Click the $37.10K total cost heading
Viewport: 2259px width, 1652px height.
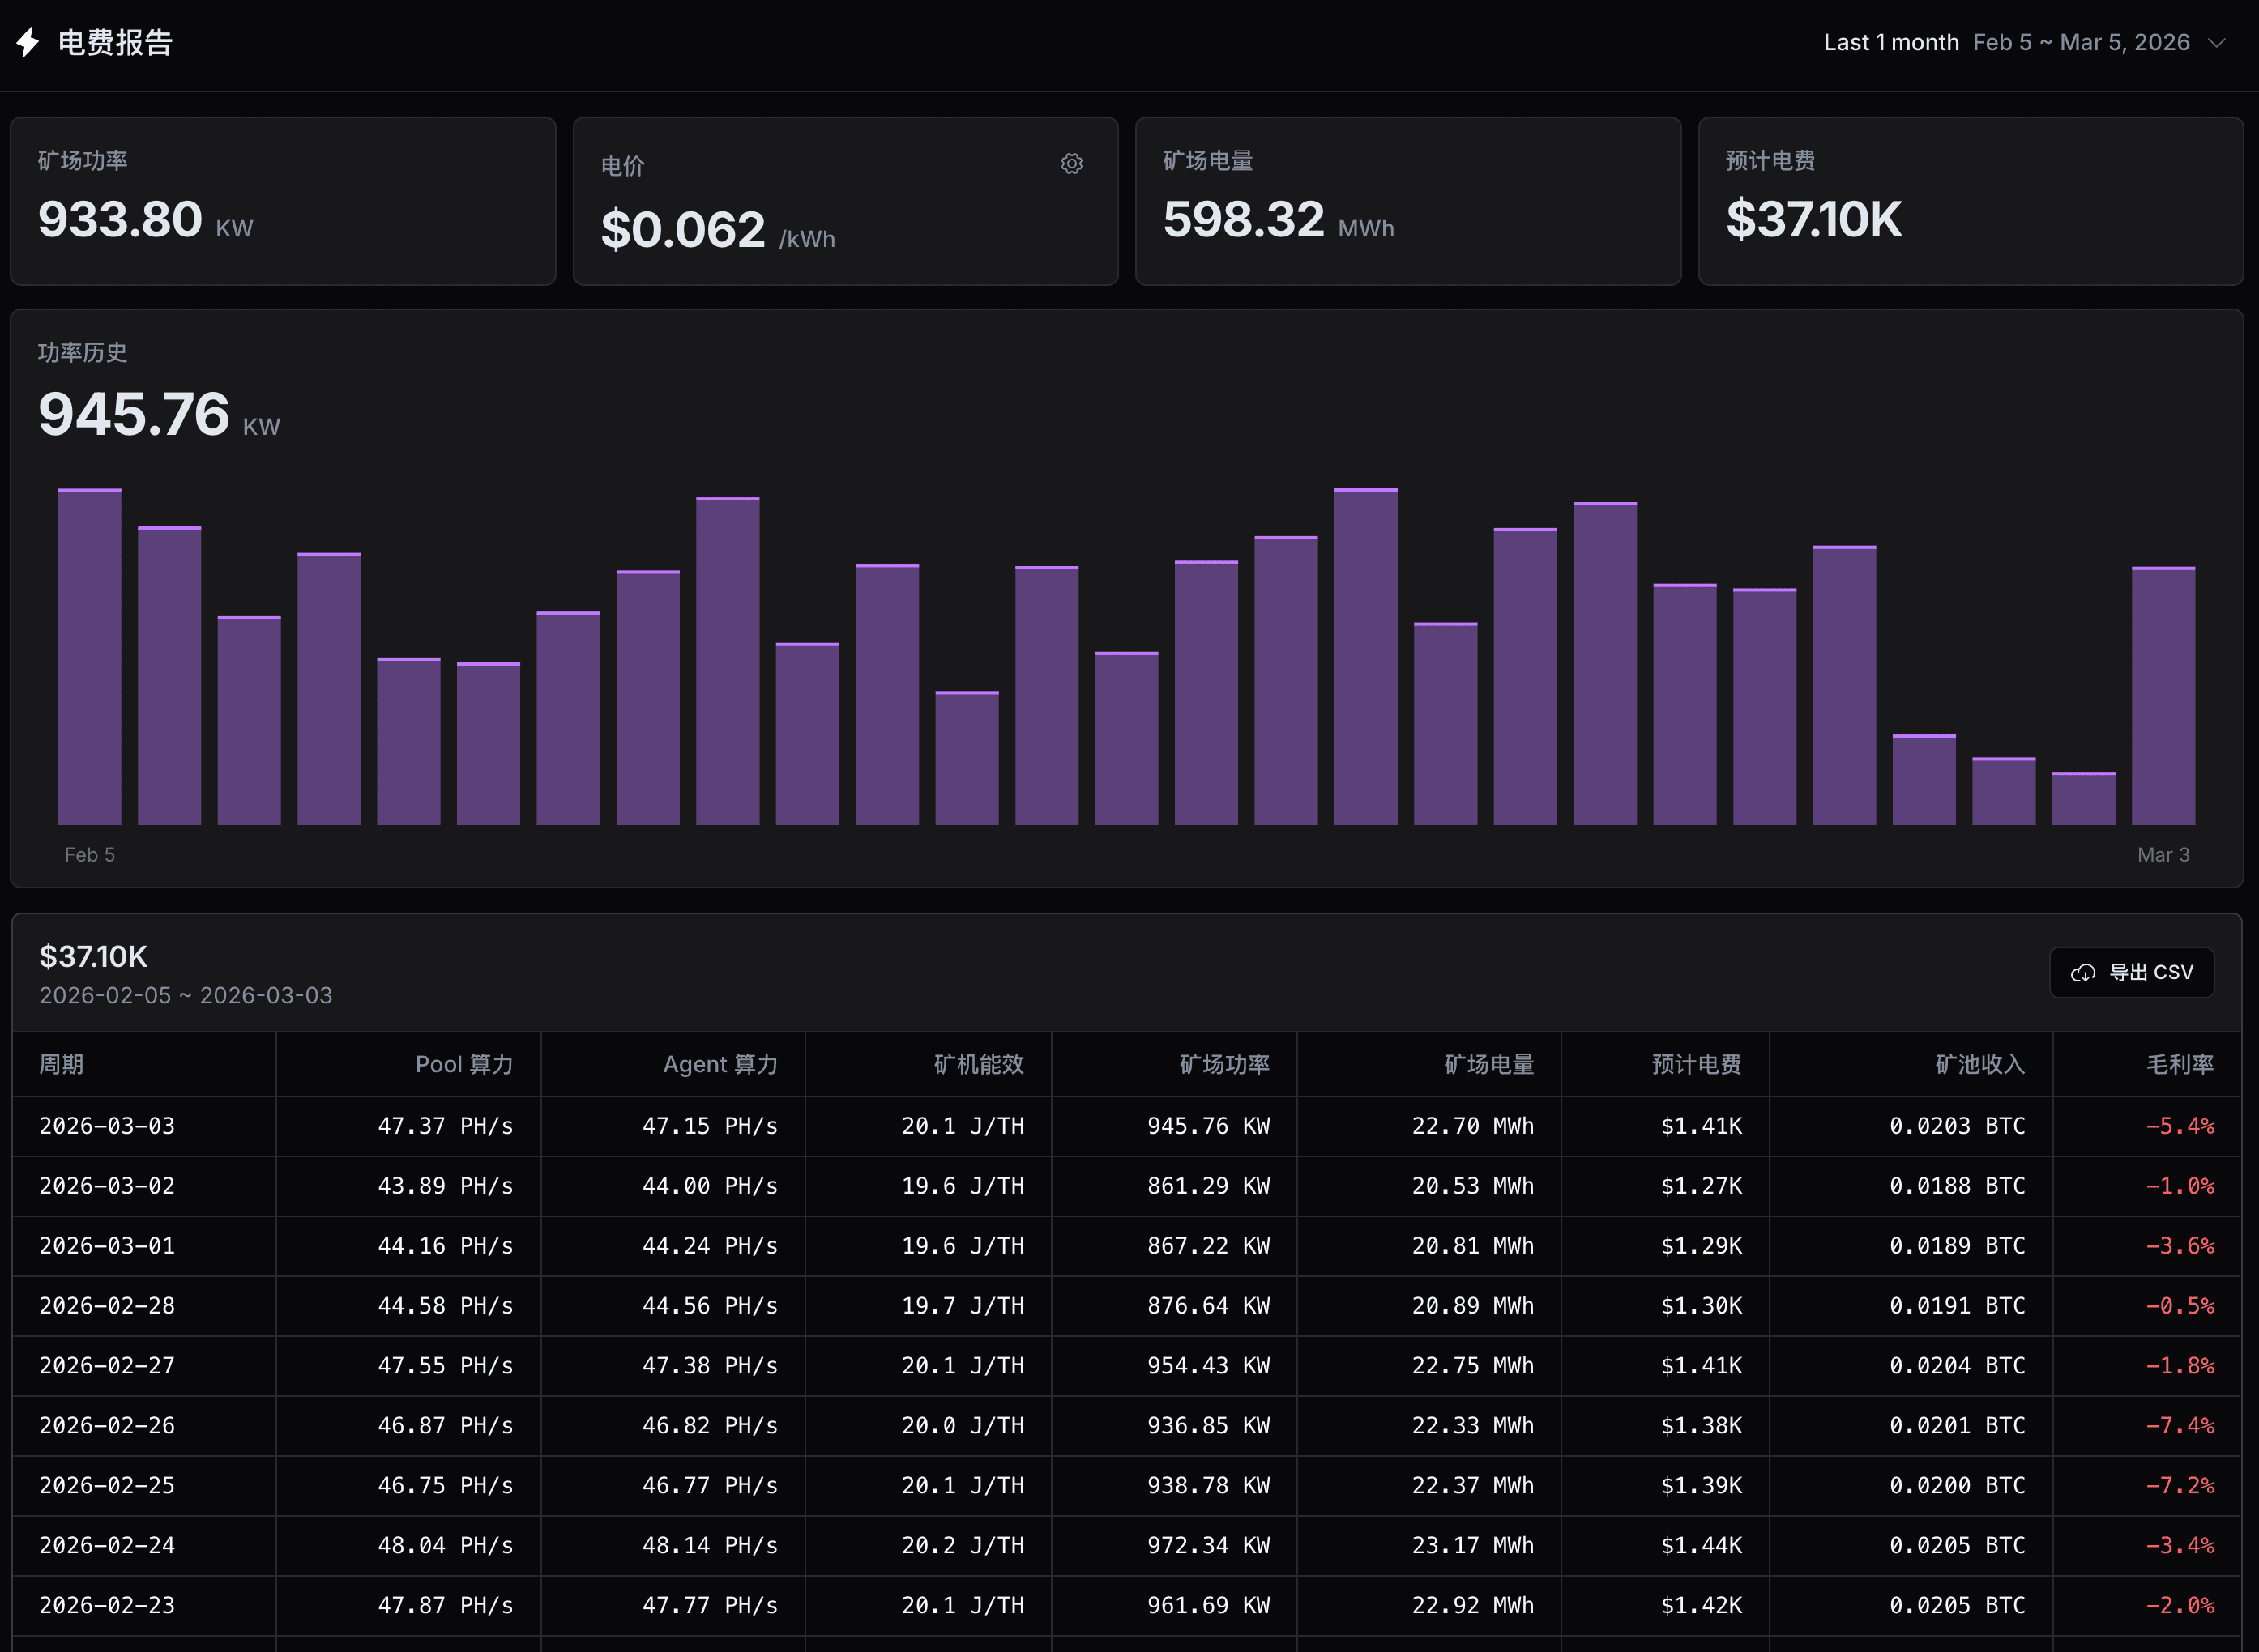click(x=92, y=956)
